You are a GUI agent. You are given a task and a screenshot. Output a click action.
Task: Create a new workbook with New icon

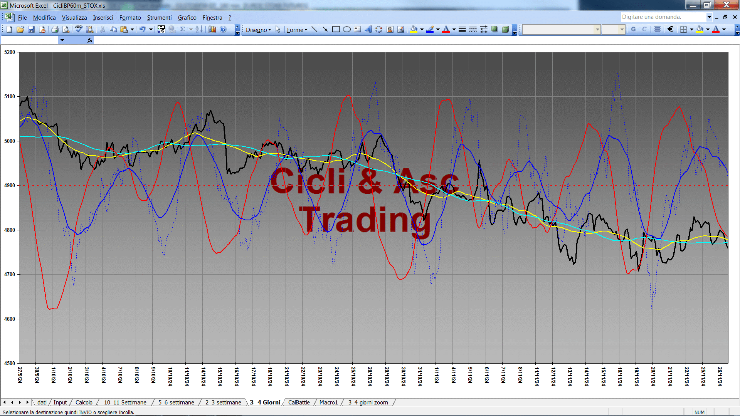(10, 29)
